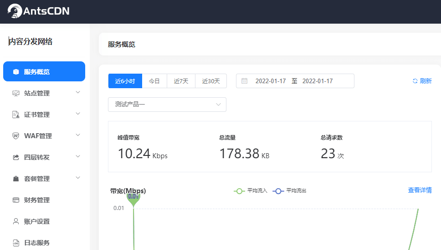Click the 四层转发 forward icon

[16, 157]
